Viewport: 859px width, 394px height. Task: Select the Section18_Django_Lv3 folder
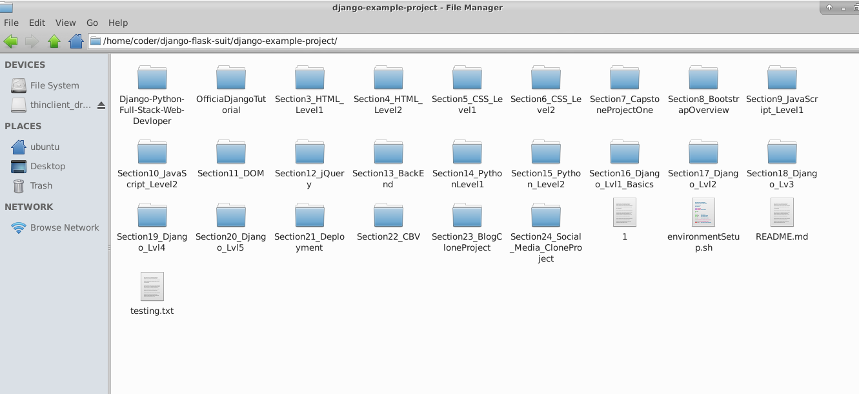782,164
